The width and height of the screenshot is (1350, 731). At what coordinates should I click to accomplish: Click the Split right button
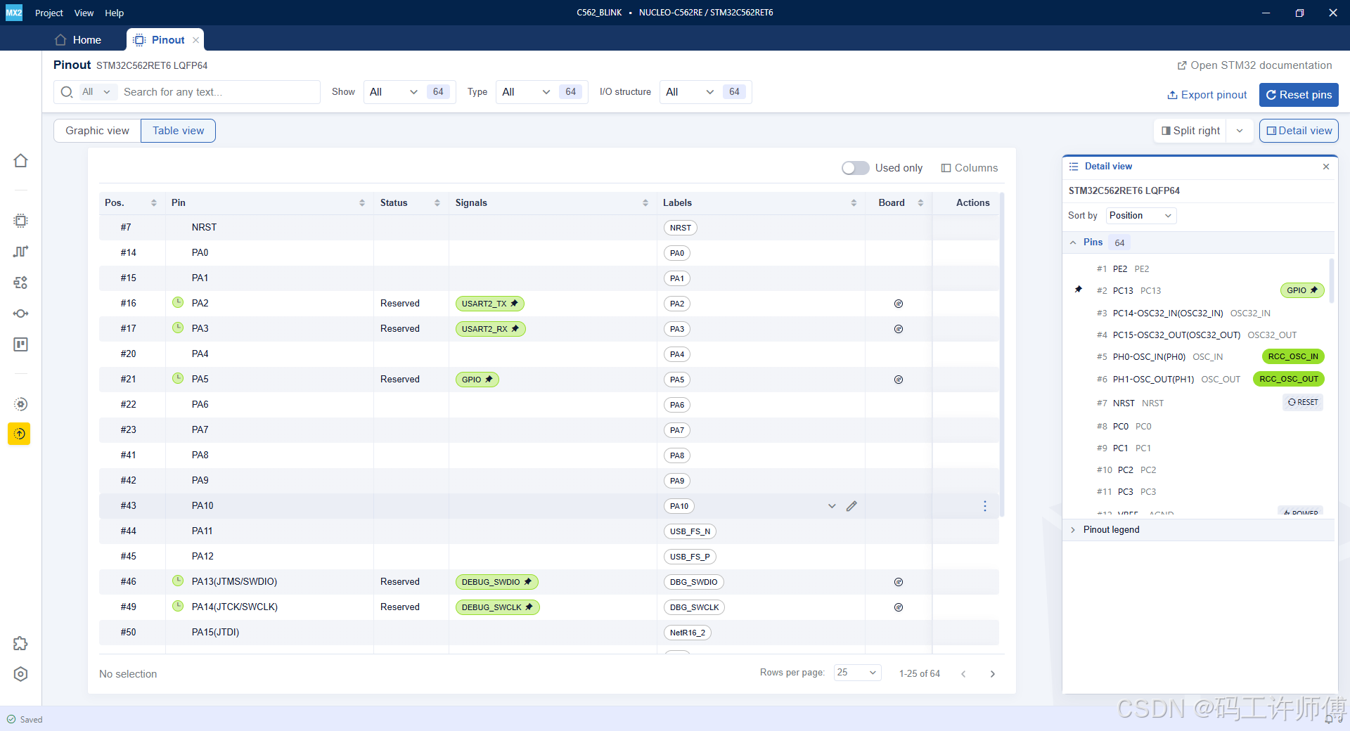pyautogui.click(x=1190, y=131)
